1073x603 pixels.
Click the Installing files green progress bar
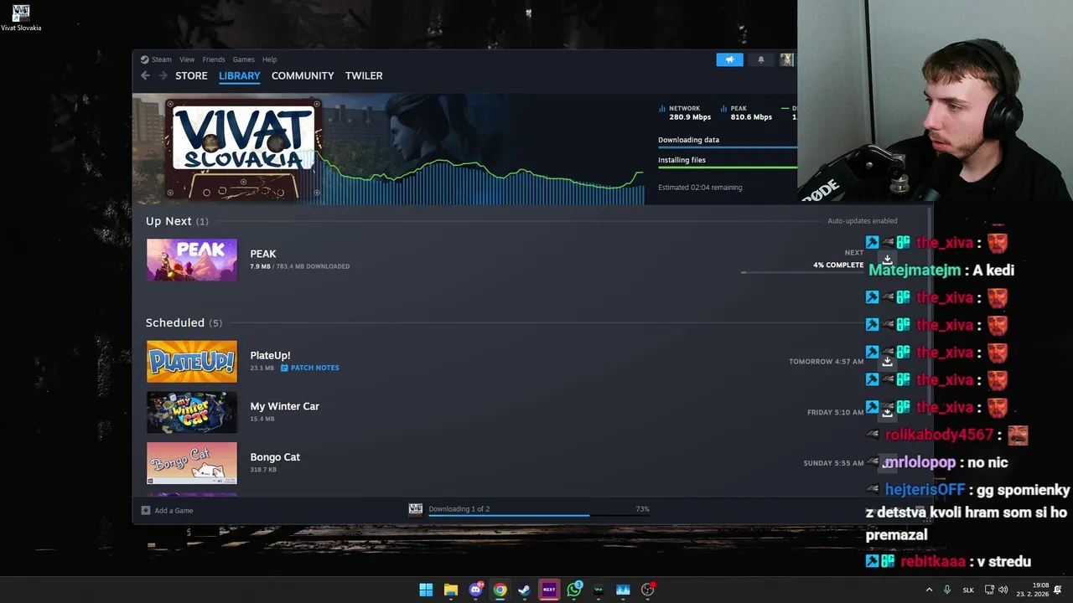728,167
